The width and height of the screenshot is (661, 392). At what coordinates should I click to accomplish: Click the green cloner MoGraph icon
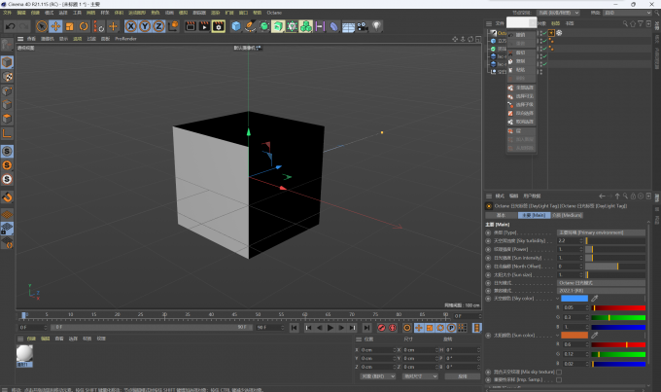tap(306, 26)
